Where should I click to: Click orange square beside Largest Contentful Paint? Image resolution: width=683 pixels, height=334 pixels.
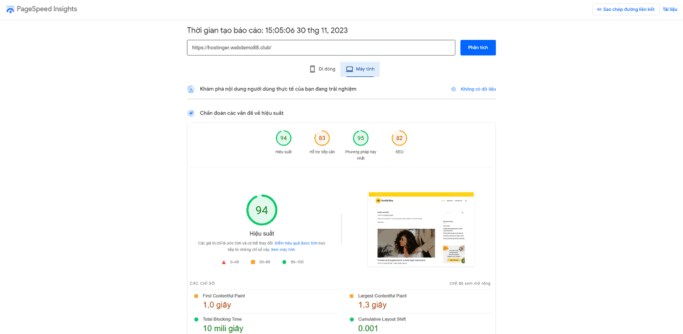[x=352, y=296]
